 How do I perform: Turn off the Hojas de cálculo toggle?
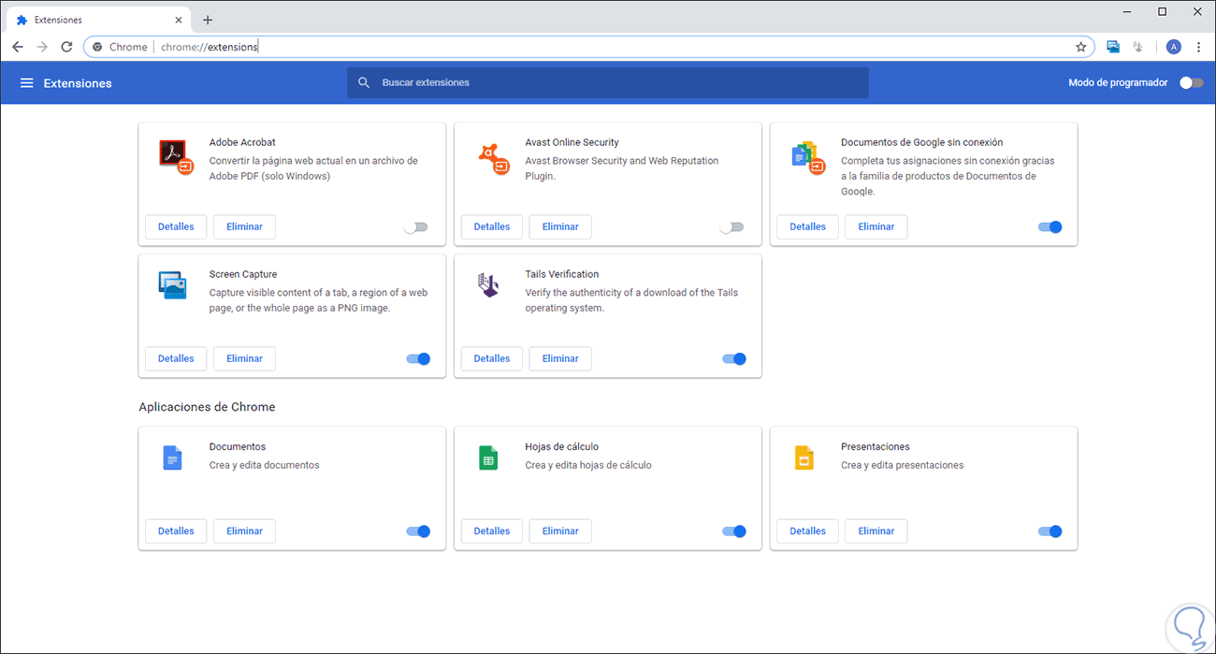(x=734, y=531)
